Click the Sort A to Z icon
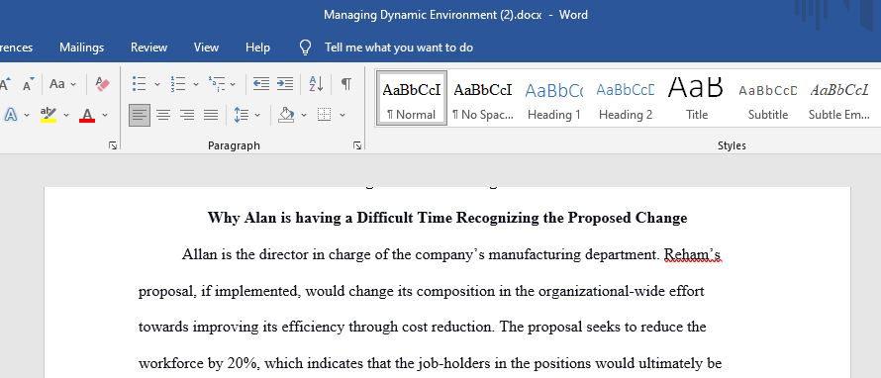 click(316, 84)
